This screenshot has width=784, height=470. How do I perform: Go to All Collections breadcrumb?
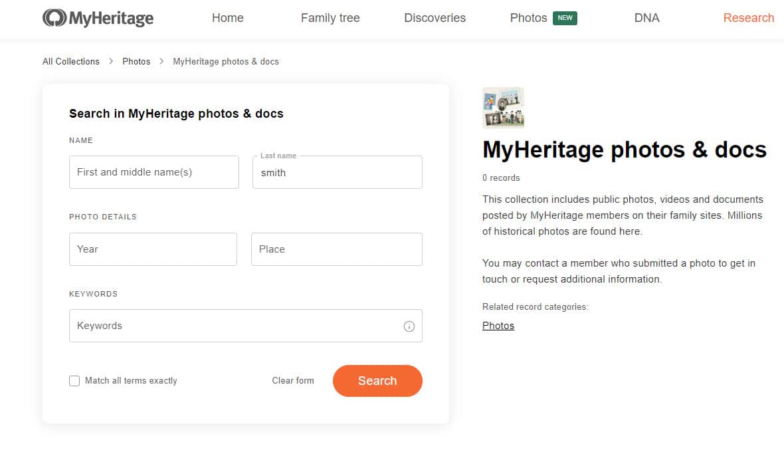(x=71, y=62)
